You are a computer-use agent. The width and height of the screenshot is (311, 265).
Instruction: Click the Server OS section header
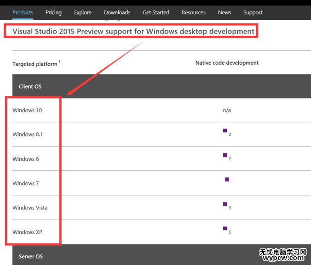click(x=31, y=256)
